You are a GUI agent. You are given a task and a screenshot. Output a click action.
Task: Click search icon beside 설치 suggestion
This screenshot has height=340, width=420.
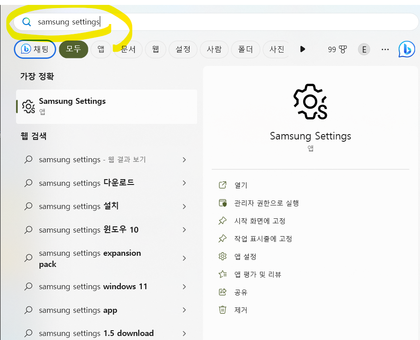pyautogui.click(x=28, y=206)
